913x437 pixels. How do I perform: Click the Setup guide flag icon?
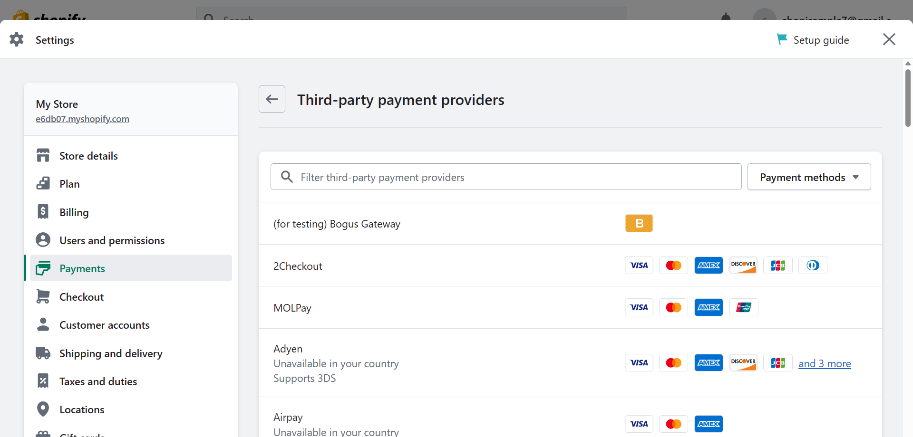coord(782,39)
